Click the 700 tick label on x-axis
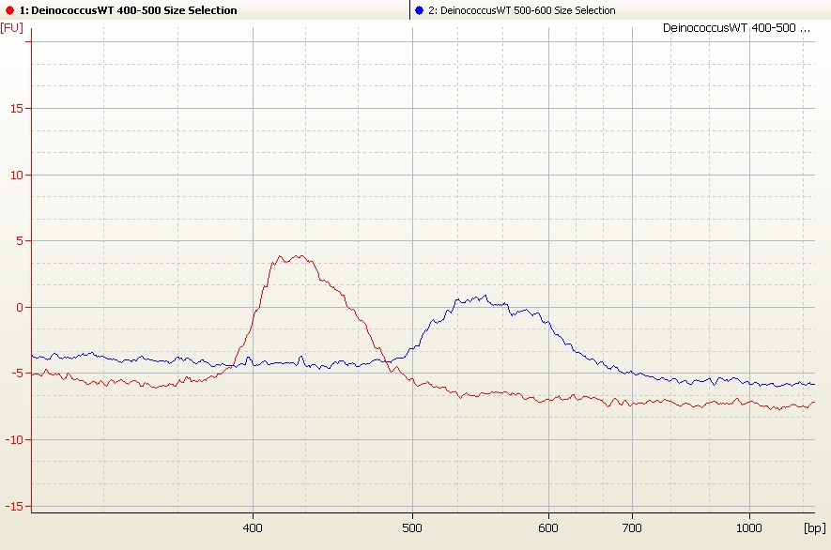This screenshot has height=550, width=831. pyautogui.click(x=632, y=527)
